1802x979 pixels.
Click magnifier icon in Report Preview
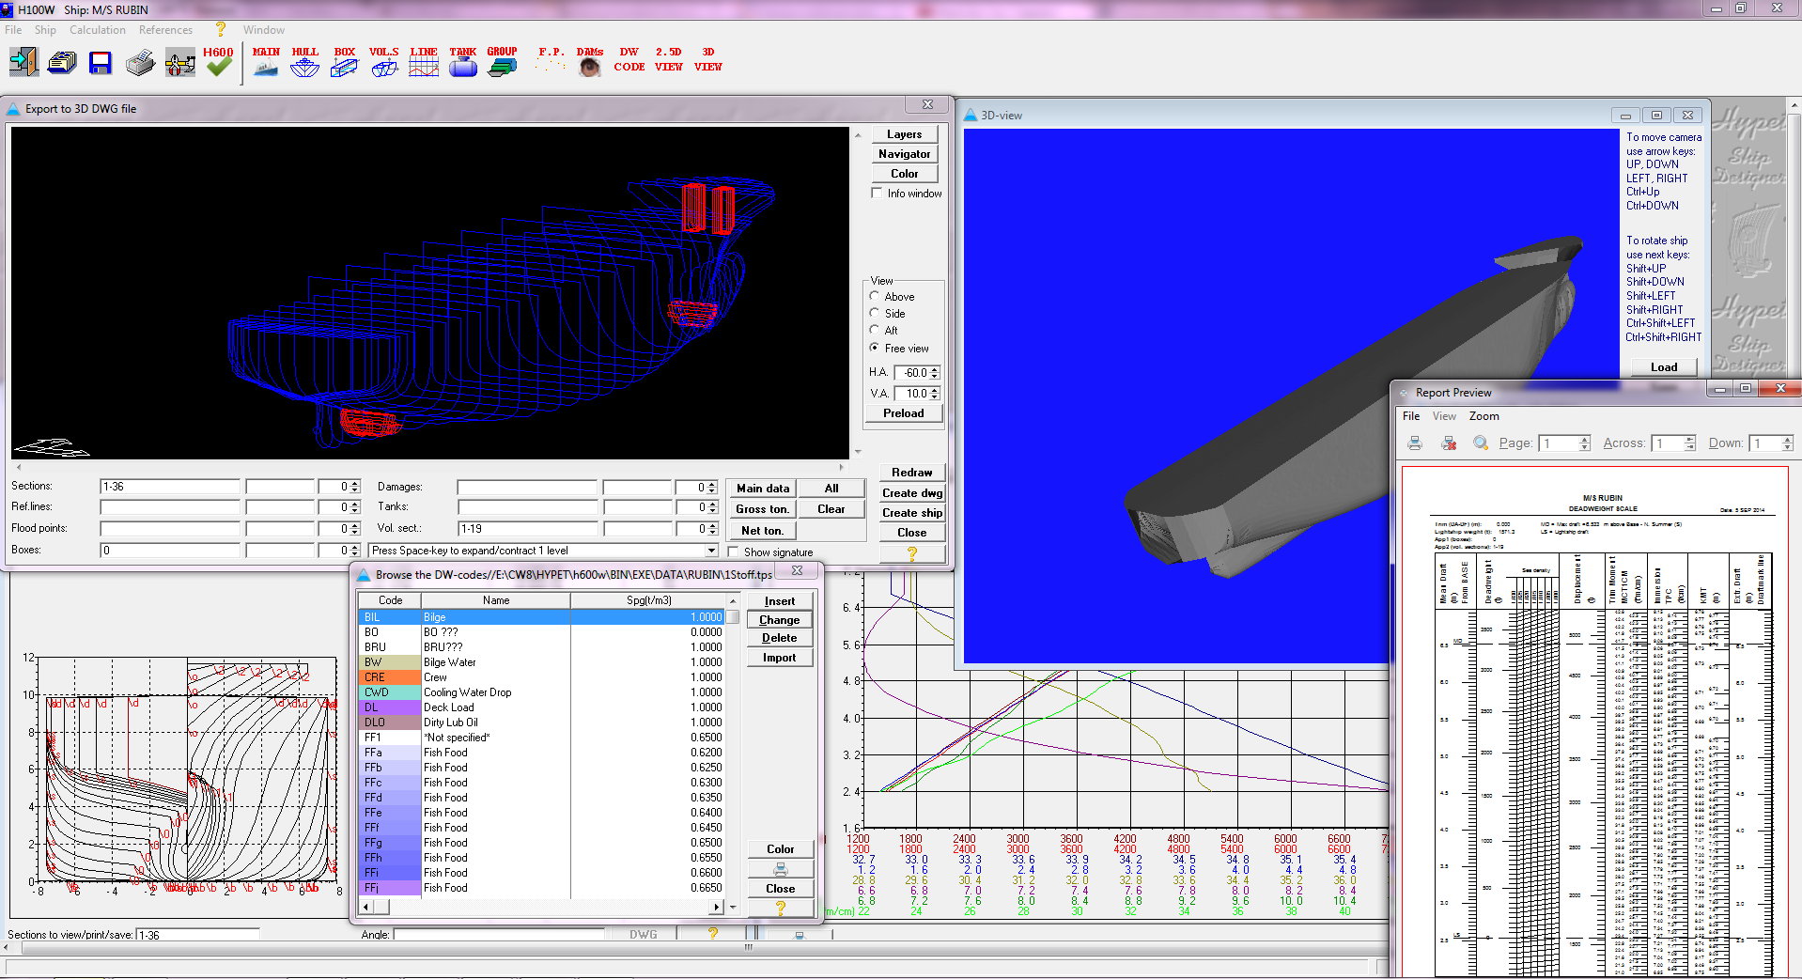tap(1480, 443)
